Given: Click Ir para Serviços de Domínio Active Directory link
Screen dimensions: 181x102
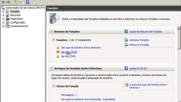Looking at the screenshot, I should click(148, 86).
